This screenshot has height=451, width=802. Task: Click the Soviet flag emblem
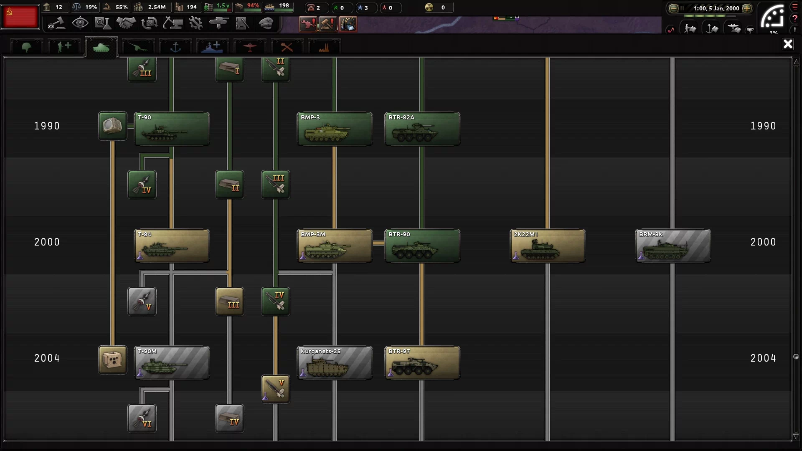pos(20,17)
